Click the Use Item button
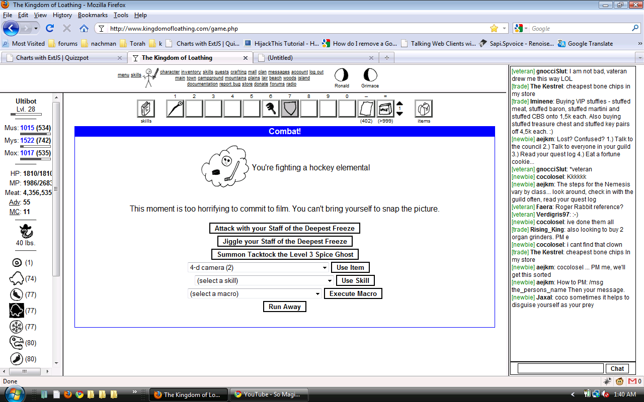The width and height of the screenshot is (644, 402). (350, 267)
